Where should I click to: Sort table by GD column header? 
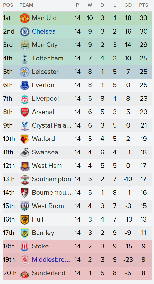click(x=128, y=5)
